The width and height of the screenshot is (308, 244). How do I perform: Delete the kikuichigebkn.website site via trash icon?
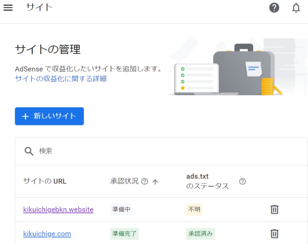click(274, 209)
